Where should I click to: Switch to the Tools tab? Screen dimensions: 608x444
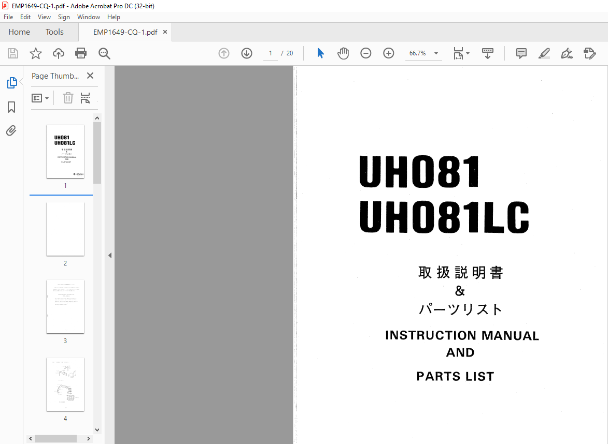[x=54, y=32]
